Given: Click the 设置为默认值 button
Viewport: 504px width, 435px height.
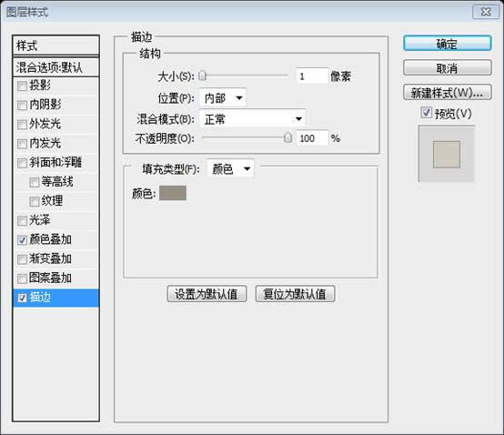Looking at the screenshot, I should tap(207, 294).
